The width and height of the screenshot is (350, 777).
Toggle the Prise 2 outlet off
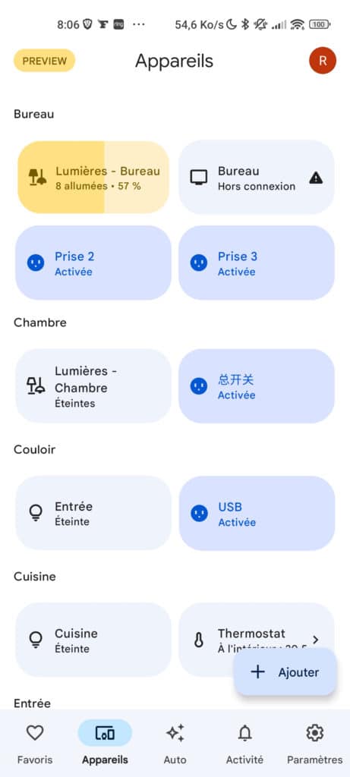[x=93, y=263]
